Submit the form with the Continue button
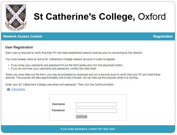This screenshot has width=177, height=135. coord(81,116)
